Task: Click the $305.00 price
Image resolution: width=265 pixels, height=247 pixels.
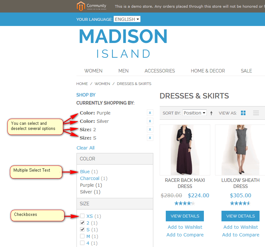Action: (240, 195)
